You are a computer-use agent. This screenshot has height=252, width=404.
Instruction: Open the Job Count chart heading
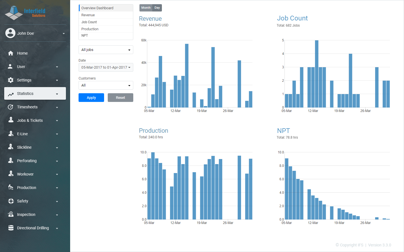[292, 18]
